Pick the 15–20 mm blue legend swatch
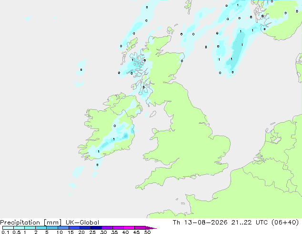The image size is (302, 234). coord(74,228)
